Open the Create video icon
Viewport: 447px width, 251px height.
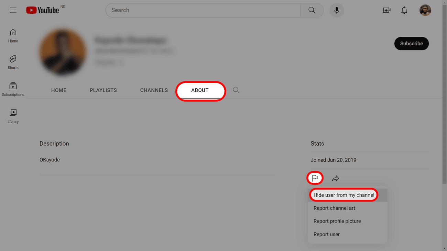tap(386, 10)
